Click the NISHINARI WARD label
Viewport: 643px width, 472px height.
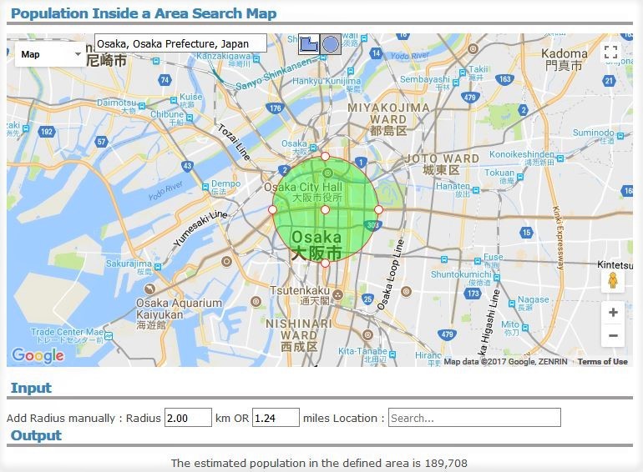[x=299, y=335]
